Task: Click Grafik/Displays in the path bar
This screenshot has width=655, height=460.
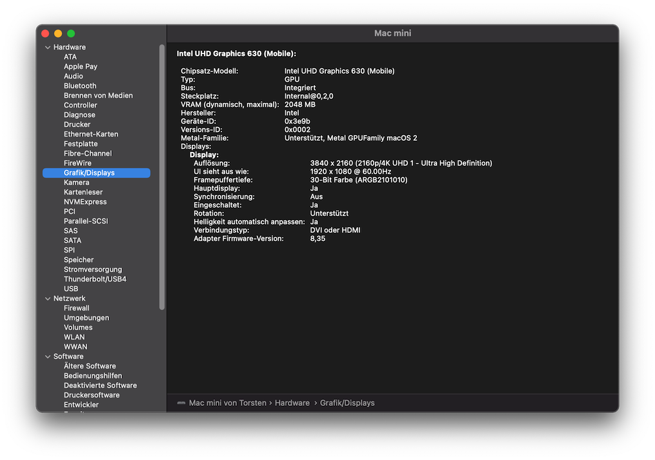Action: [x=347, y=403]
